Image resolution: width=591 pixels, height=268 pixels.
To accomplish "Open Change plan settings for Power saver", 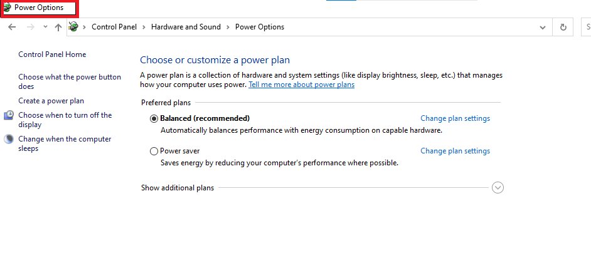I will [x=455, y=150].
